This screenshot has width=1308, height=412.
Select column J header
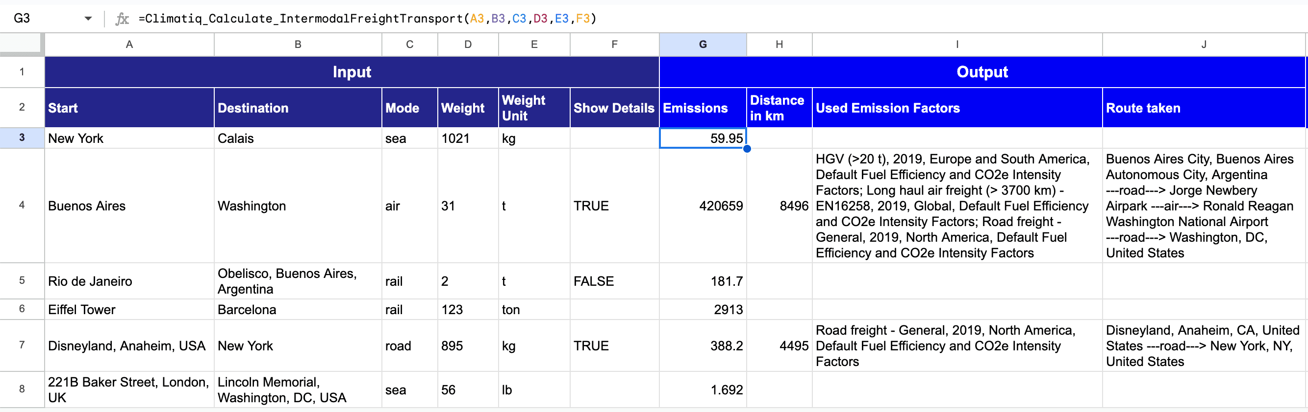(x=1205, y=45)
